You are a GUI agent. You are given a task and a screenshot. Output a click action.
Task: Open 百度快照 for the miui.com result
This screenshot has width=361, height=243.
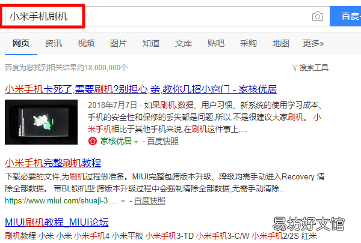(x=150, y=200)
